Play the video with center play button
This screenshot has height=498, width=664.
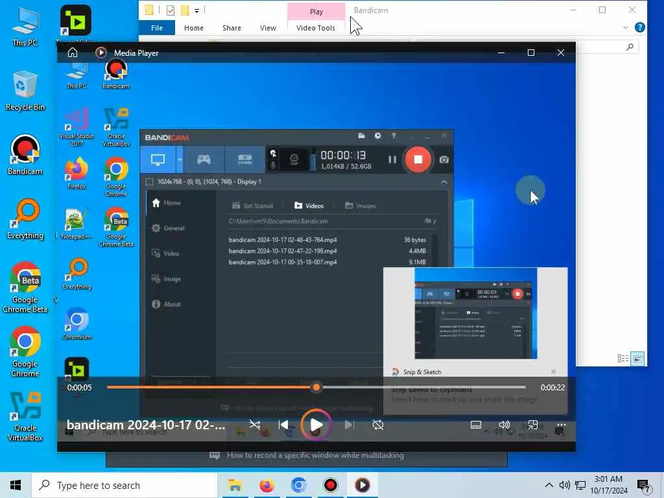pos(316,425)
